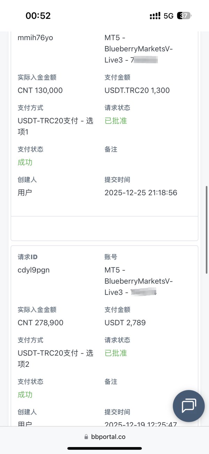Image resolution: width=209 pixels, height=454 pixels.
Task: Tap the home indicator bar at bottom
Action: [x=104, y=448]
